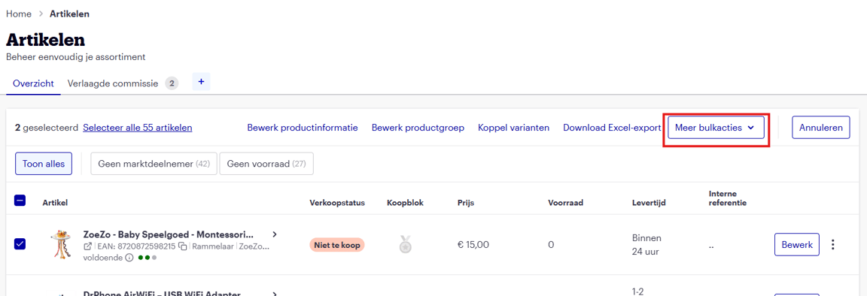Filter by Geen marktdeelnemer (42)
The image size is (867, 296).
coord(154,164)
